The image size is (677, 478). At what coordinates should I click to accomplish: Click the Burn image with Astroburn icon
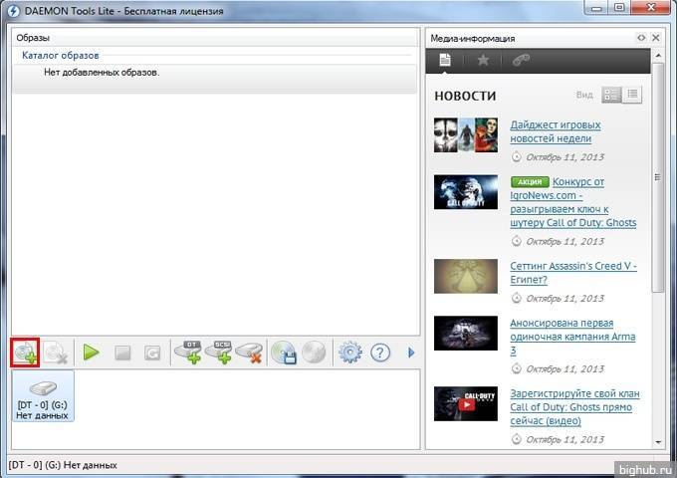pyautogui.click(x=314, y=353)
